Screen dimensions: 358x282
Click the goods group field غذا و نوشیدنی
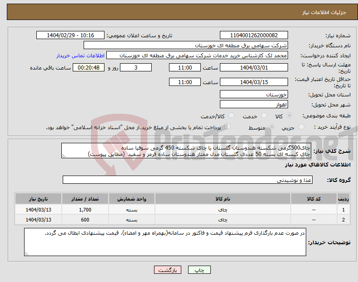pyautogui.click(x=188, y=180)
